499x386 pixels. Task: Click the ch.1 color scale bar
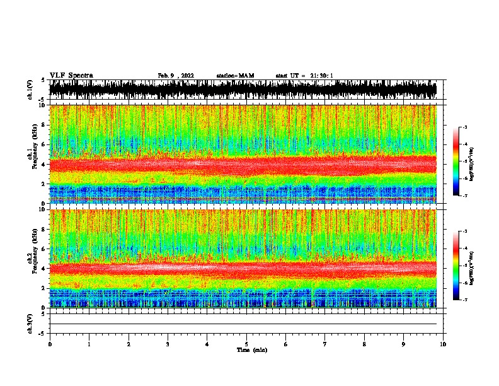tap(456, 161)
